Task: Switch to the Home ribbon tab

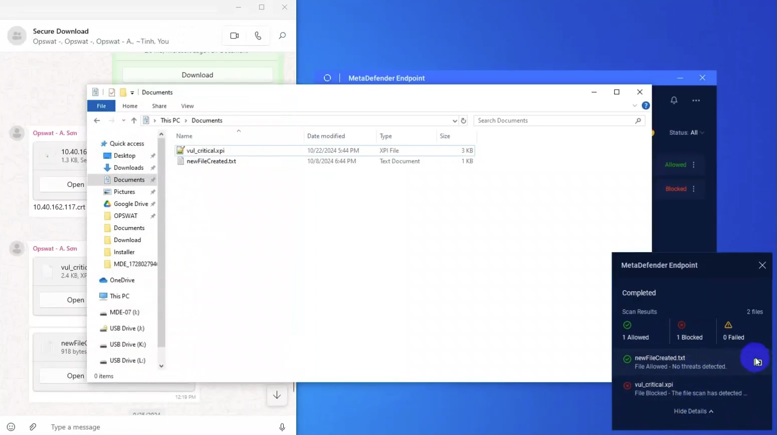Action: (130, 106)
